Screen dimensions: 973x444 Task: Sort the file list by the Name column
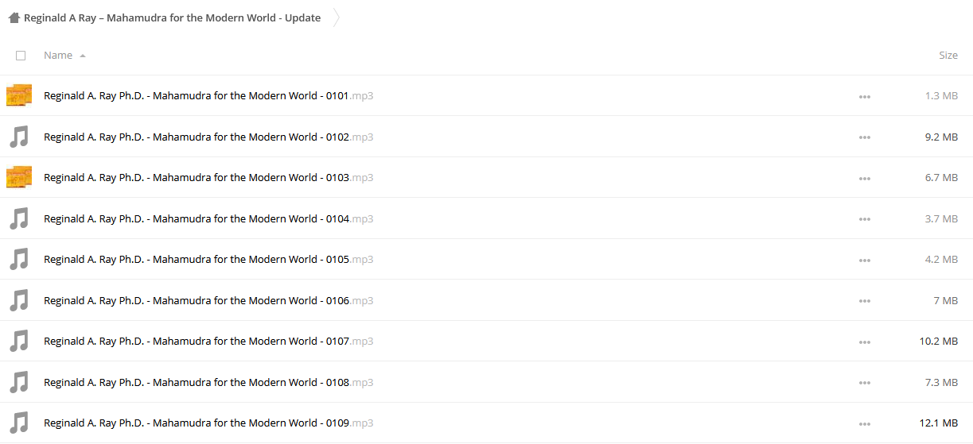pos(58,56)
